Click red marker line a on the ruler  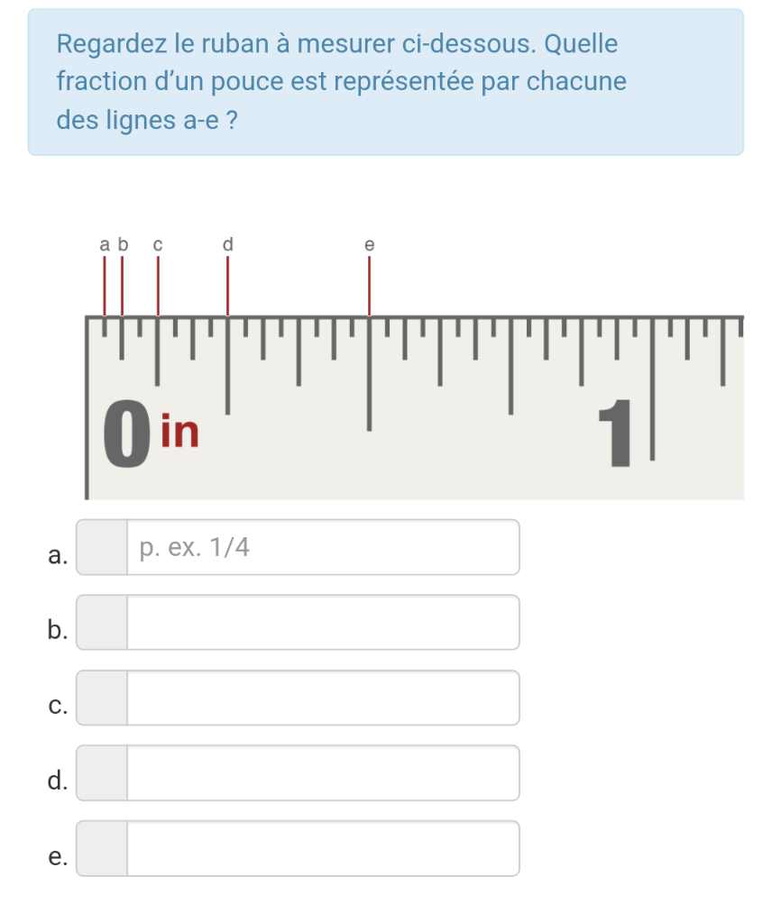(105, 285)
